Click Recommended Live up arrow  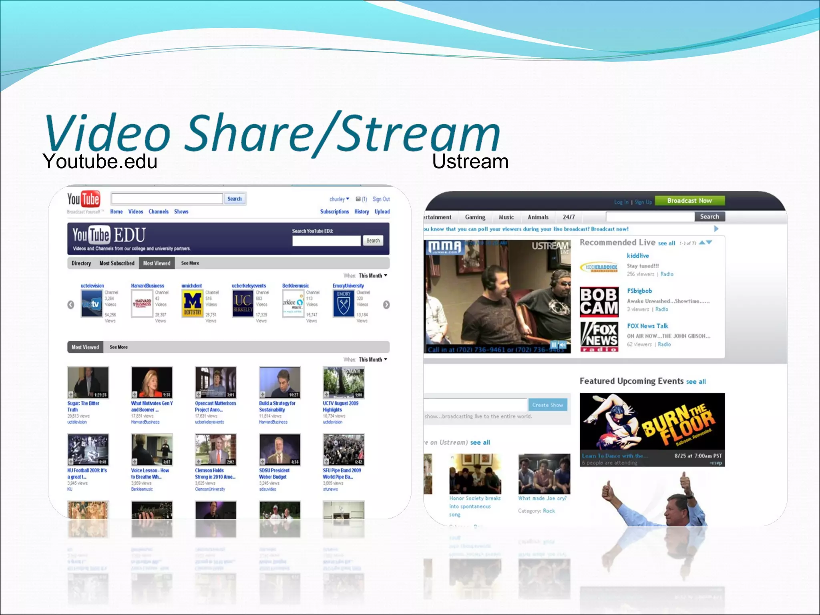[x=702, y=243]
